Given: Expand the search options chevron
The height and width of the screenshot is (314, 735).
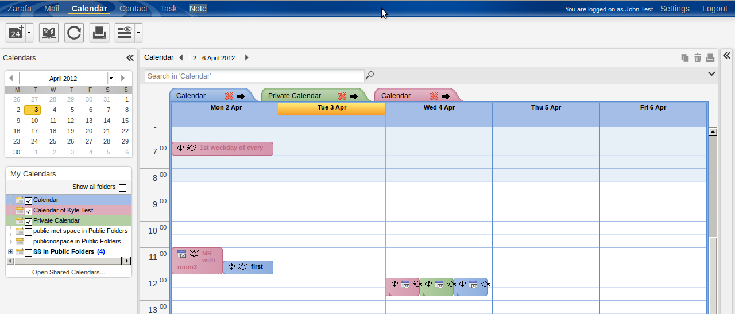Looking at the screenshot, I should (x=711, y=73).
